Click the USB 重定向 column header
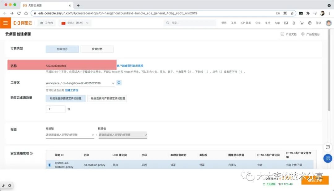 point(119,155)
